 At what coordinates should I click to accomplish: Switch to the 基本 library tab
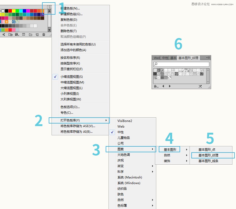coord(173,58)
